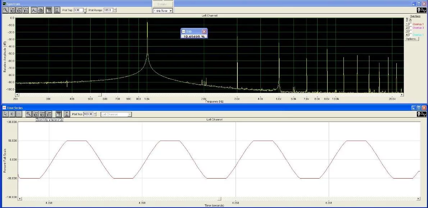The height and width of the screenshot is (208, 428).
Task: Select the arrow pointer tool in Time Series
Action: [6, 114]
